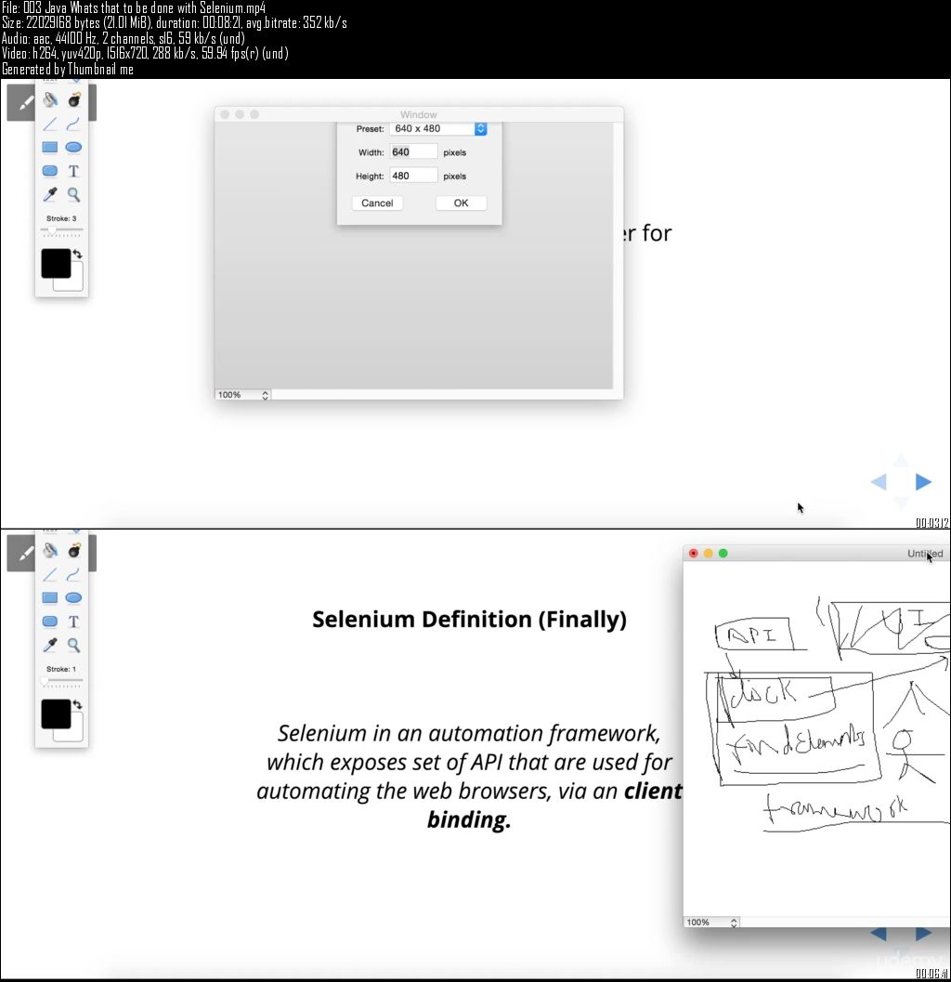Select the Curve tool in the bottom frame
Screen dimensions: 951x982
point(74,574)
